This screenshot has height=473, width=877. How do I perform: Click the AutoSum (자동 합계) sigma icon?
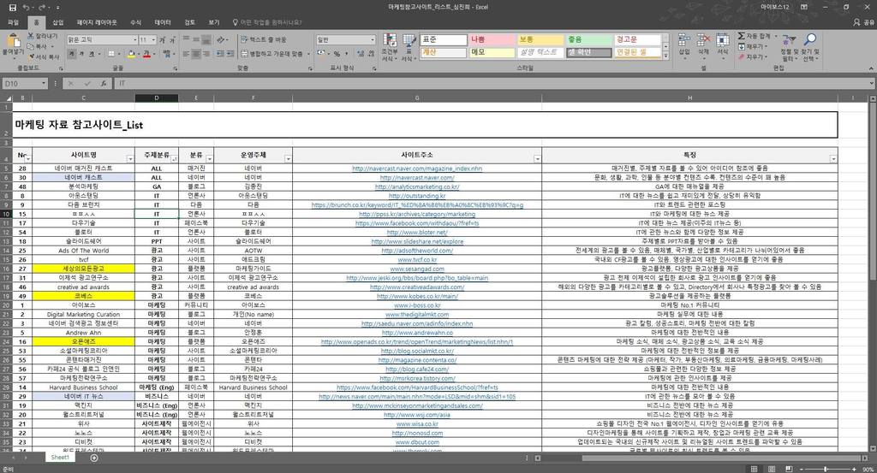[741, 36]
